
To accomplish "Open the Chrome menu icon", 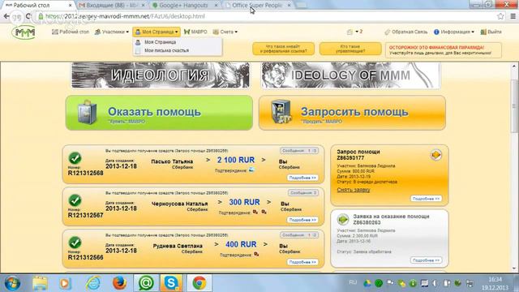I will click(513, 16).
